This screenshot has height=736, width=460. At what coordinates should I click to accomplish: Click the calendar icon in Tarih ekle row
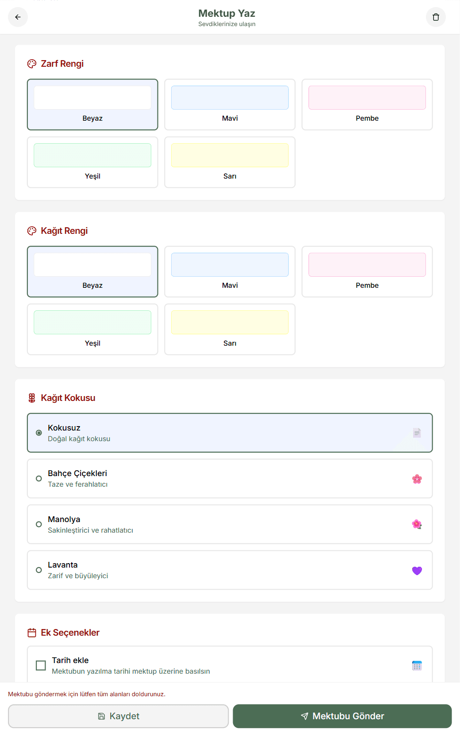417,666
